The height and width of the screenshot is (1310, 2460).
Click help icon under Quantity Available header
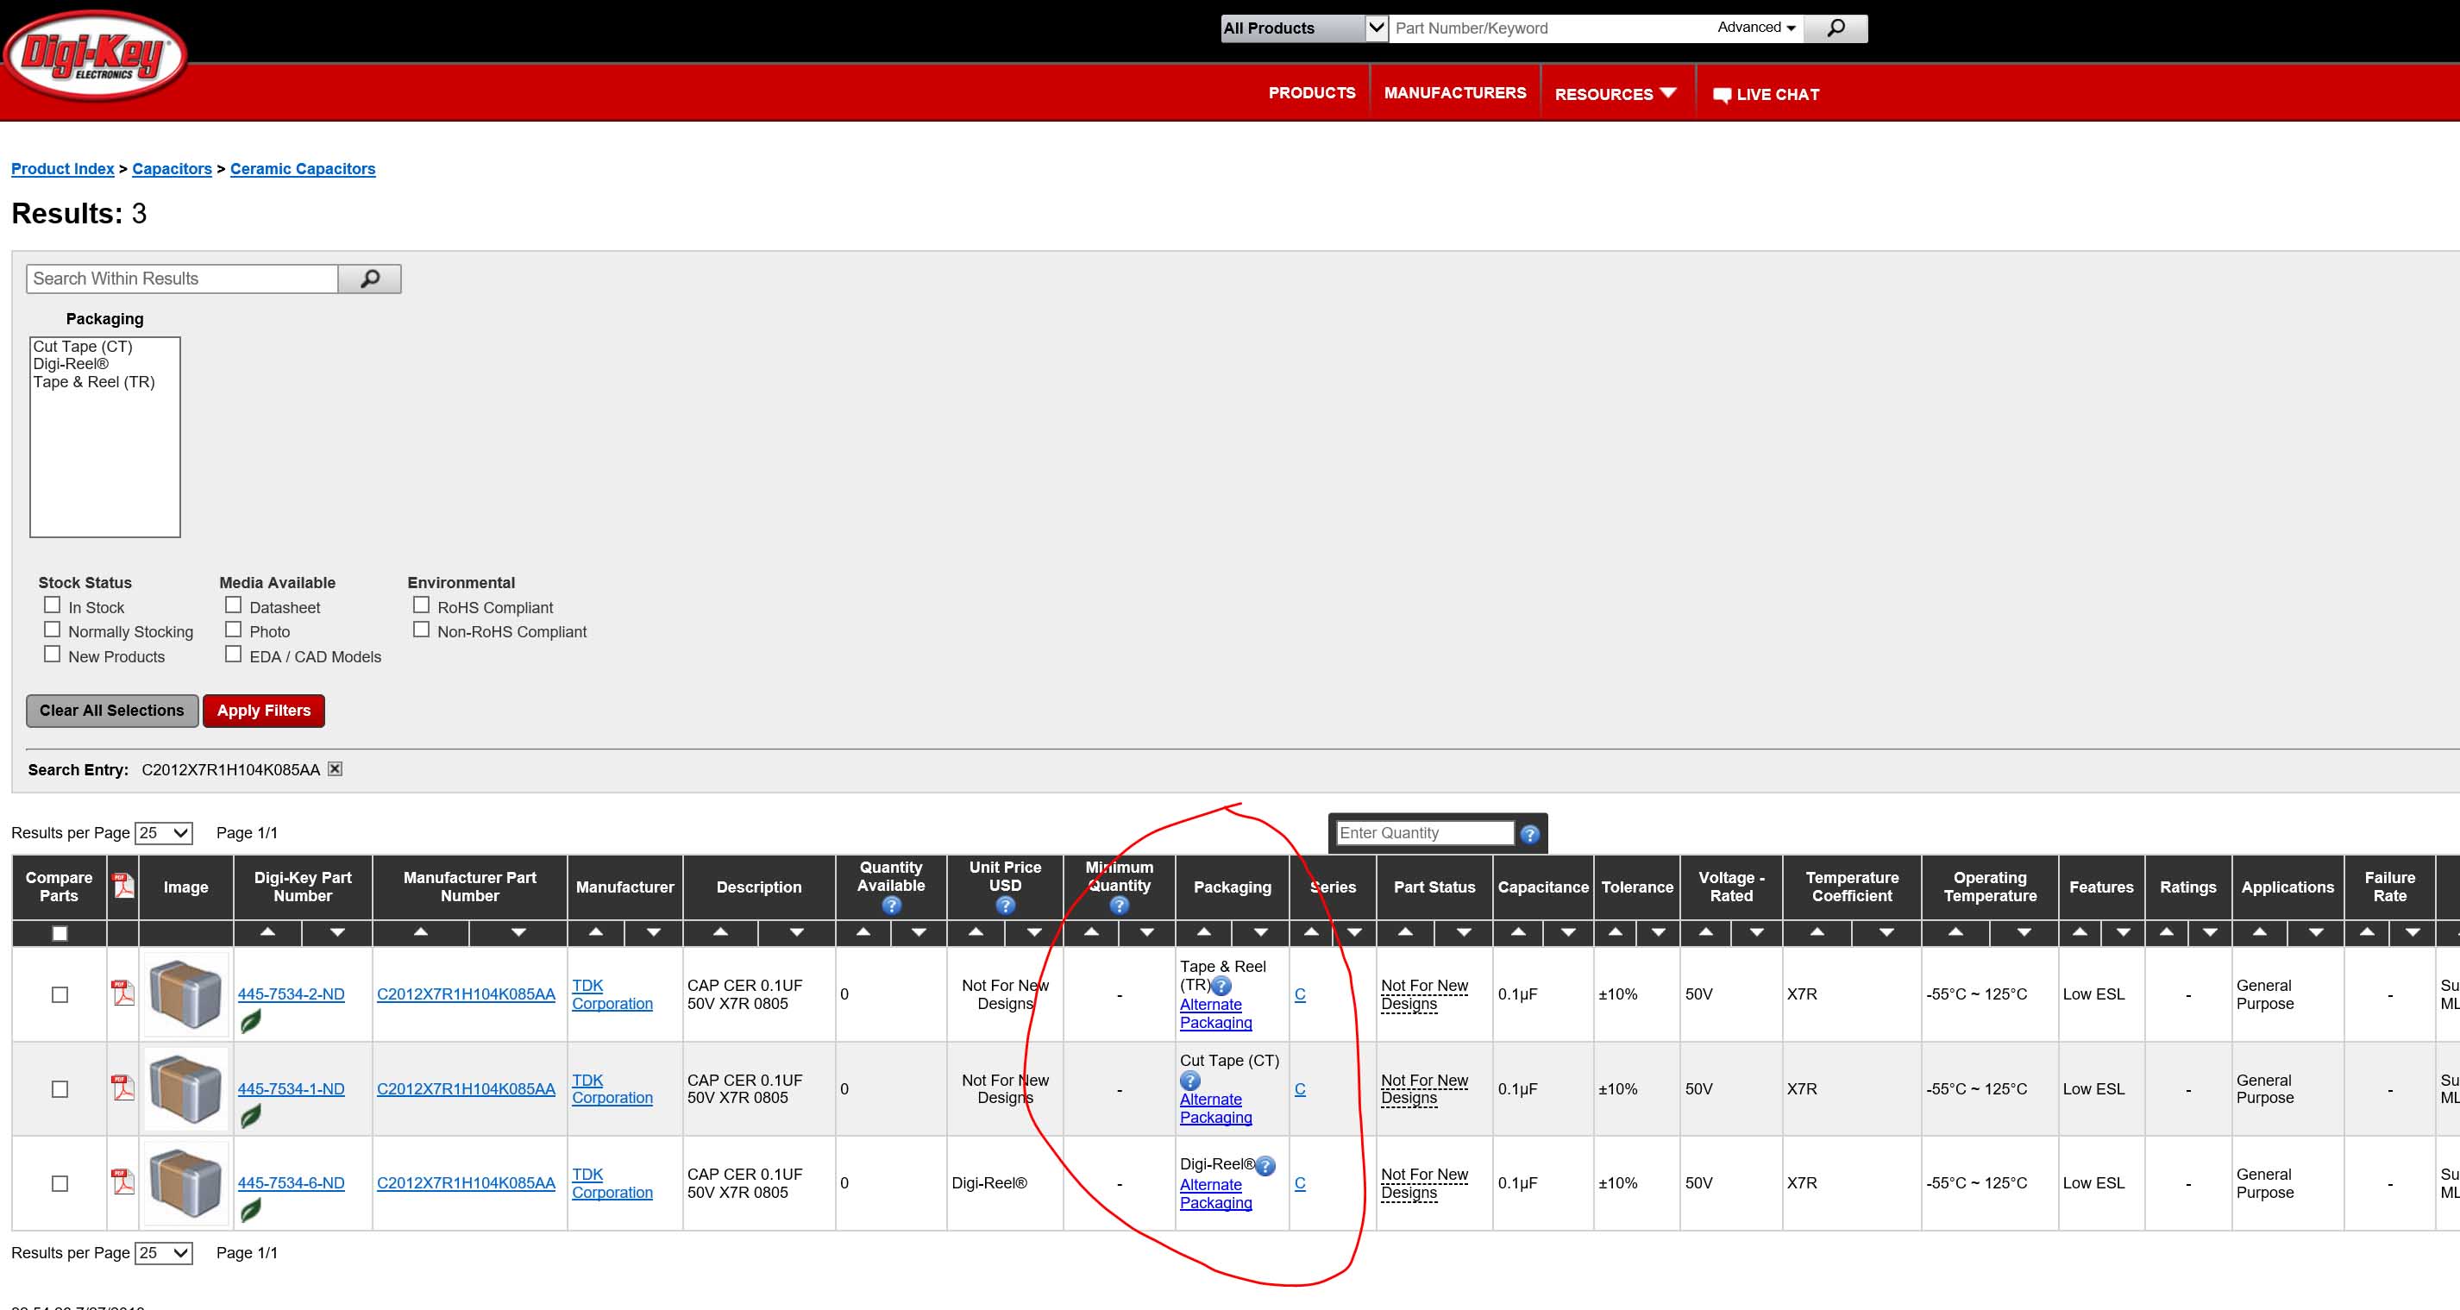tap(890, 906)
